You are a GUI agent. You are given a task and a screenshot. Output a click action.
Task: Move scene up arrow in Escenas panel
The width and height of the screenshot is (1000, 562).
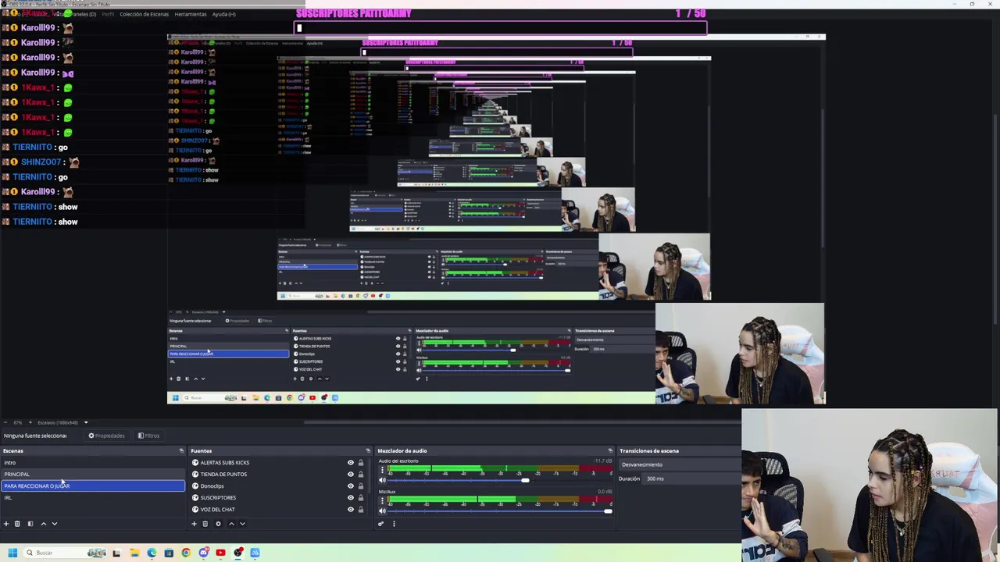click(x=44, y=524)
